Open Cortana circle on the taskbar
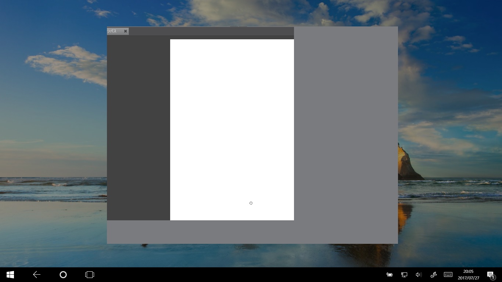The height and width of the screenshot is (282, 502). coord(63,275)
